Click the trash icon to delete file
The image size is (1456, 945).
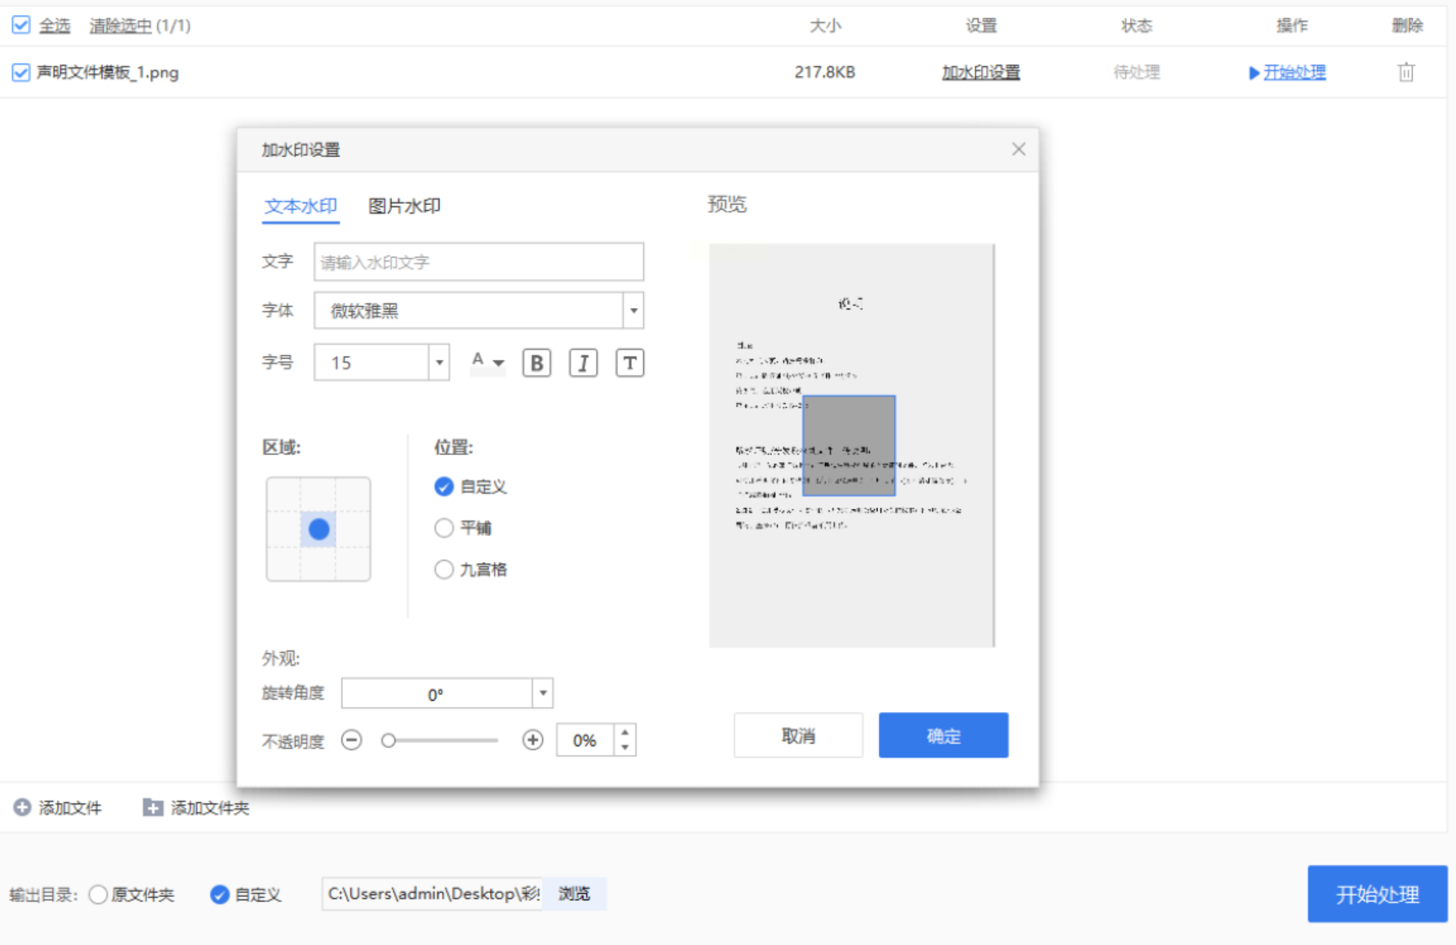pos(1406,72)
